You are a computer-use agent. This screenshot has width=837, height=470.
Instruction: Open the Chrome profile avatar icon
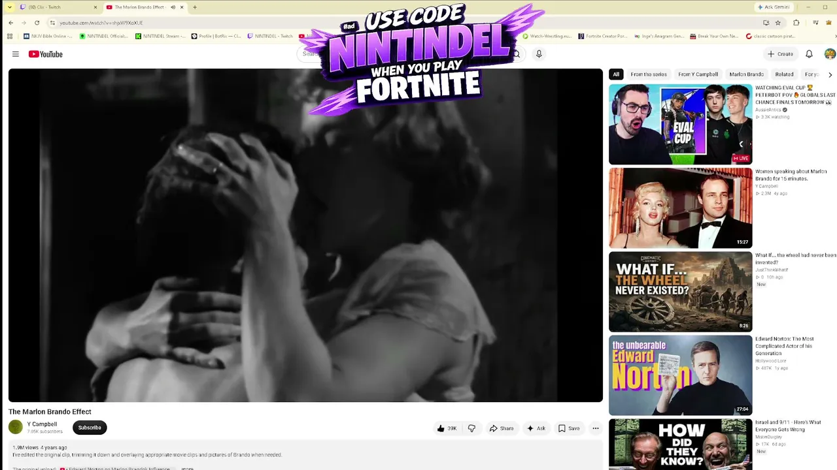point(829,23)
